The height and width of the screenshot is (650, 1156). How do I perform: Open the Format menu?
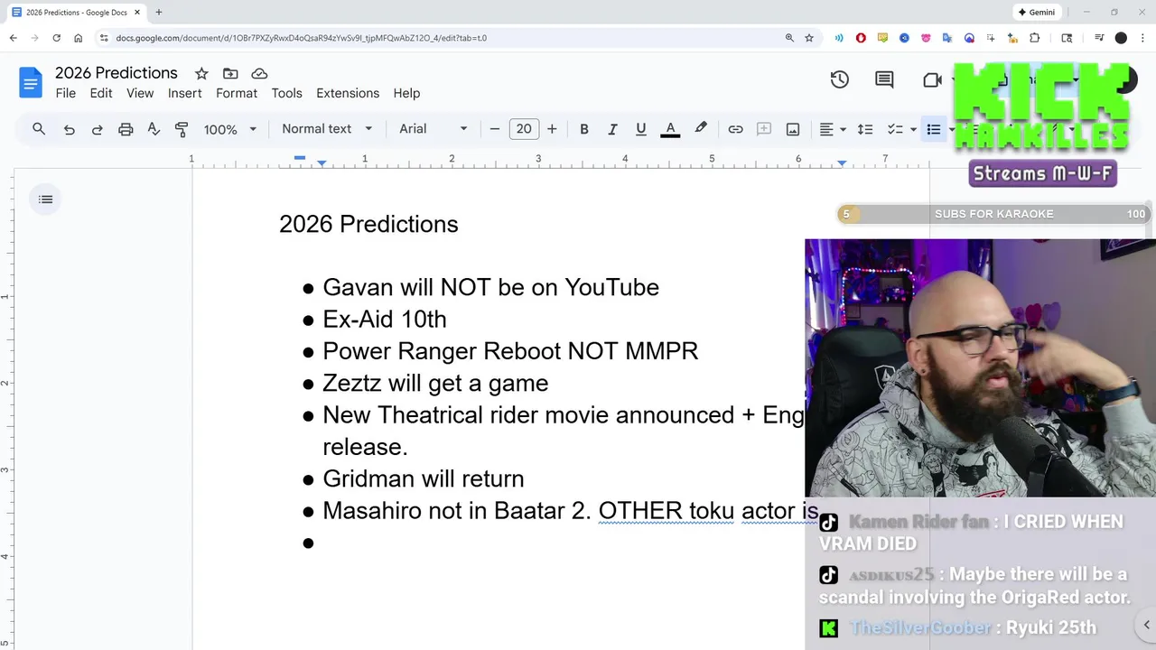coord(237,93)
